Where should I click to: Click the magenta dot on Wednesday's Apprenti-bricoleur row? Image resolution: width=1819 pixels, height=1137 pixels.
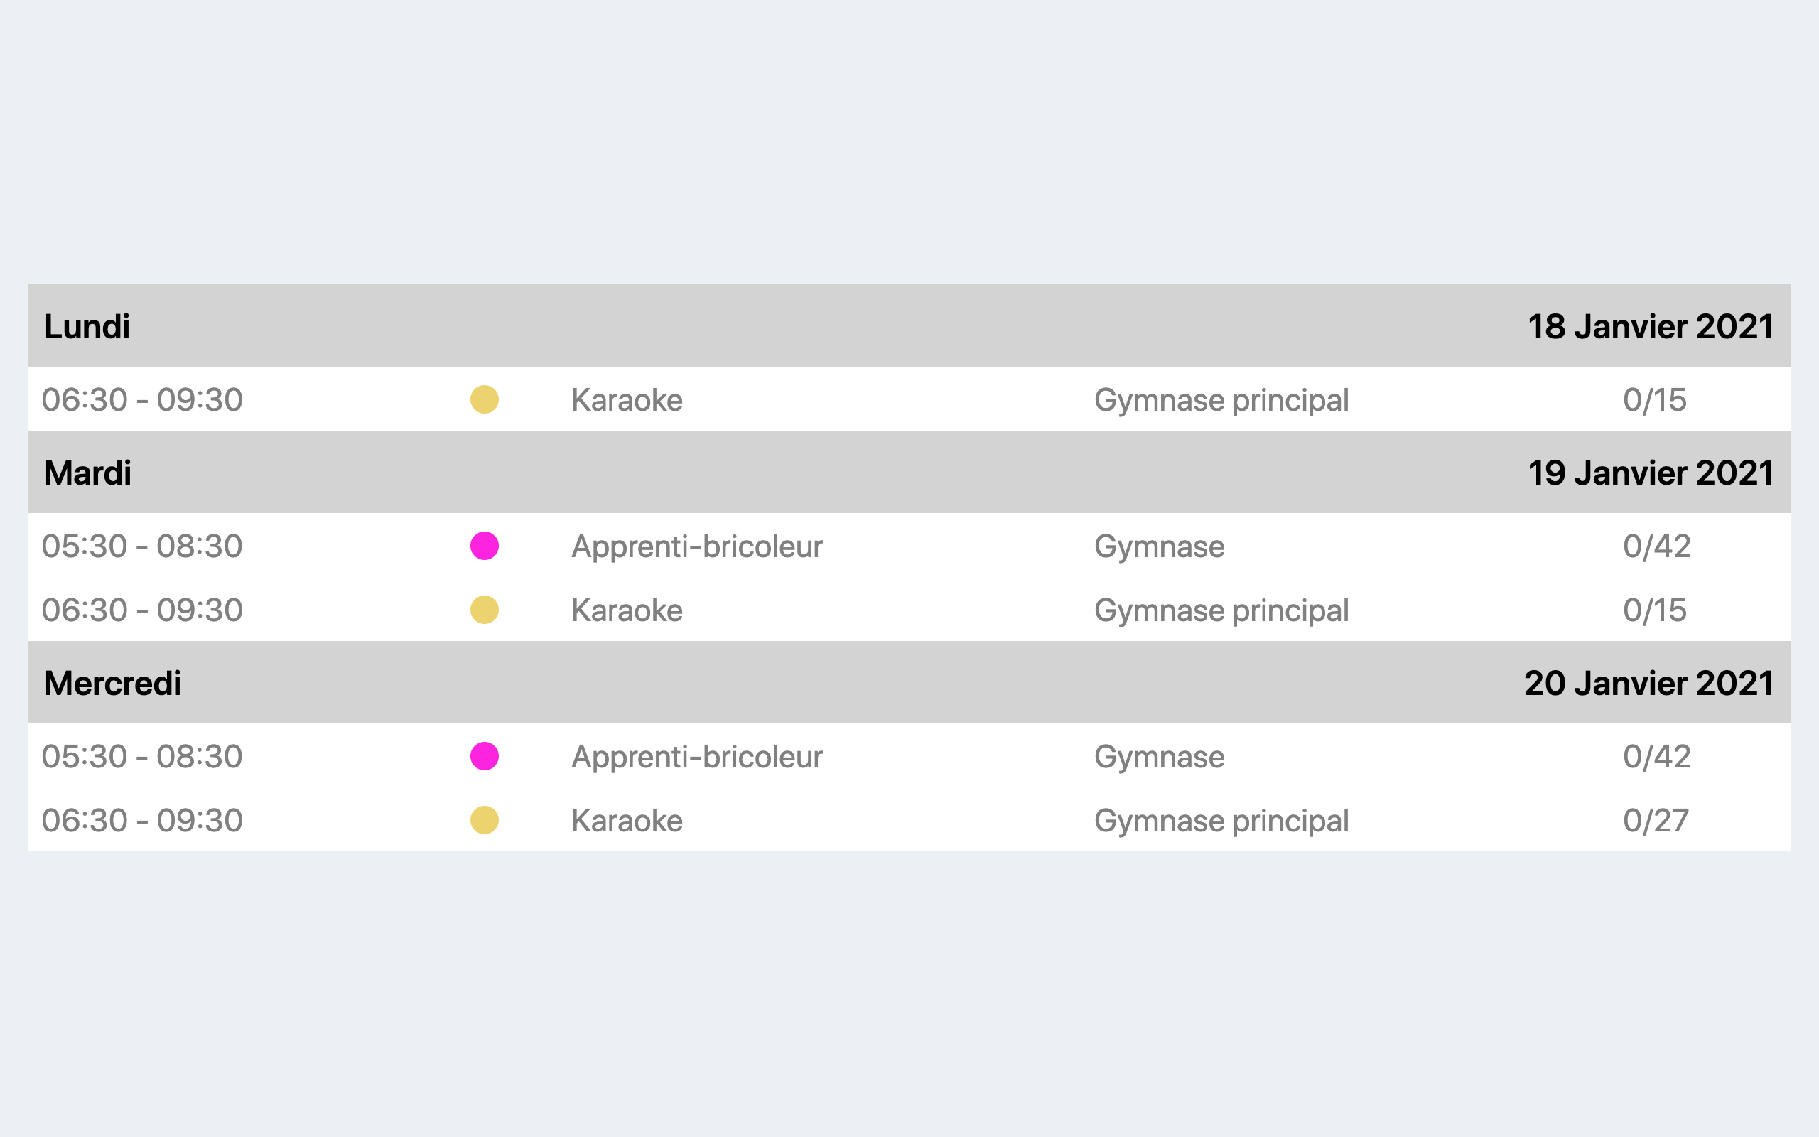tap(484, 757)
